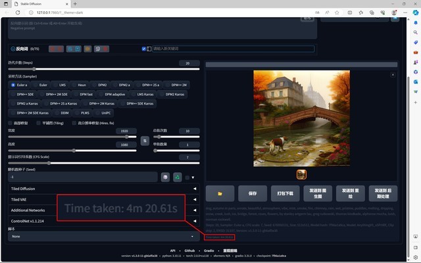Image resolution: width=421 pixels, height=263 pixels.
Task: Select the DDIM sampler option
Action: pyautogui.click(x=64, y=112)
